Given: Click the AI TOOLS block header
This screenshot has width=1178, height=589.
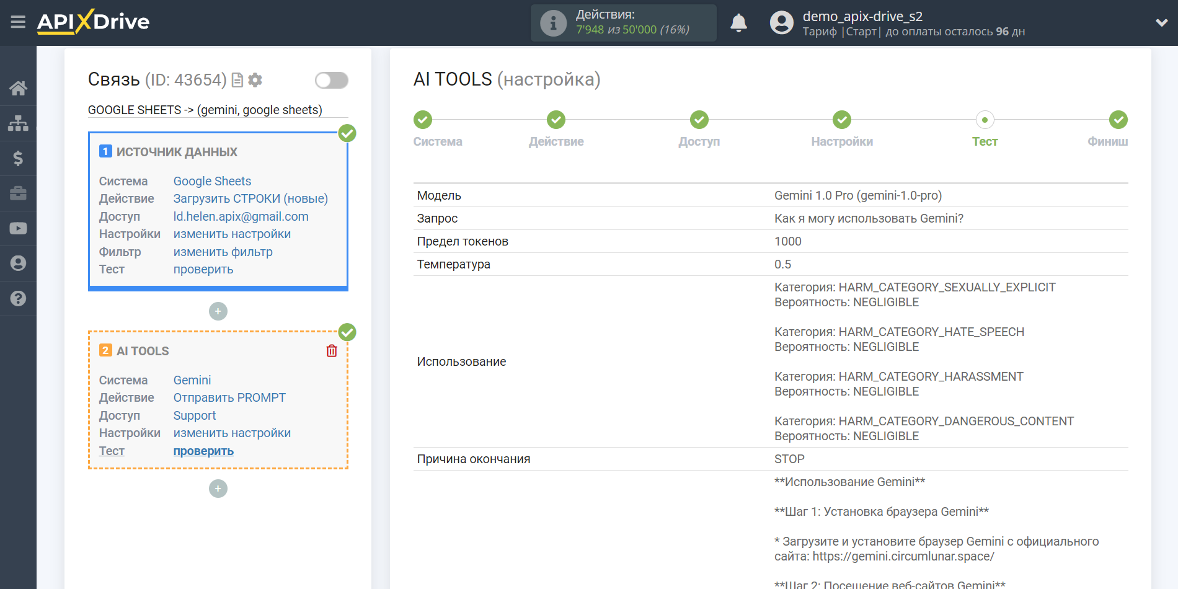Looking at the screenshot, I should click(143, 351).
